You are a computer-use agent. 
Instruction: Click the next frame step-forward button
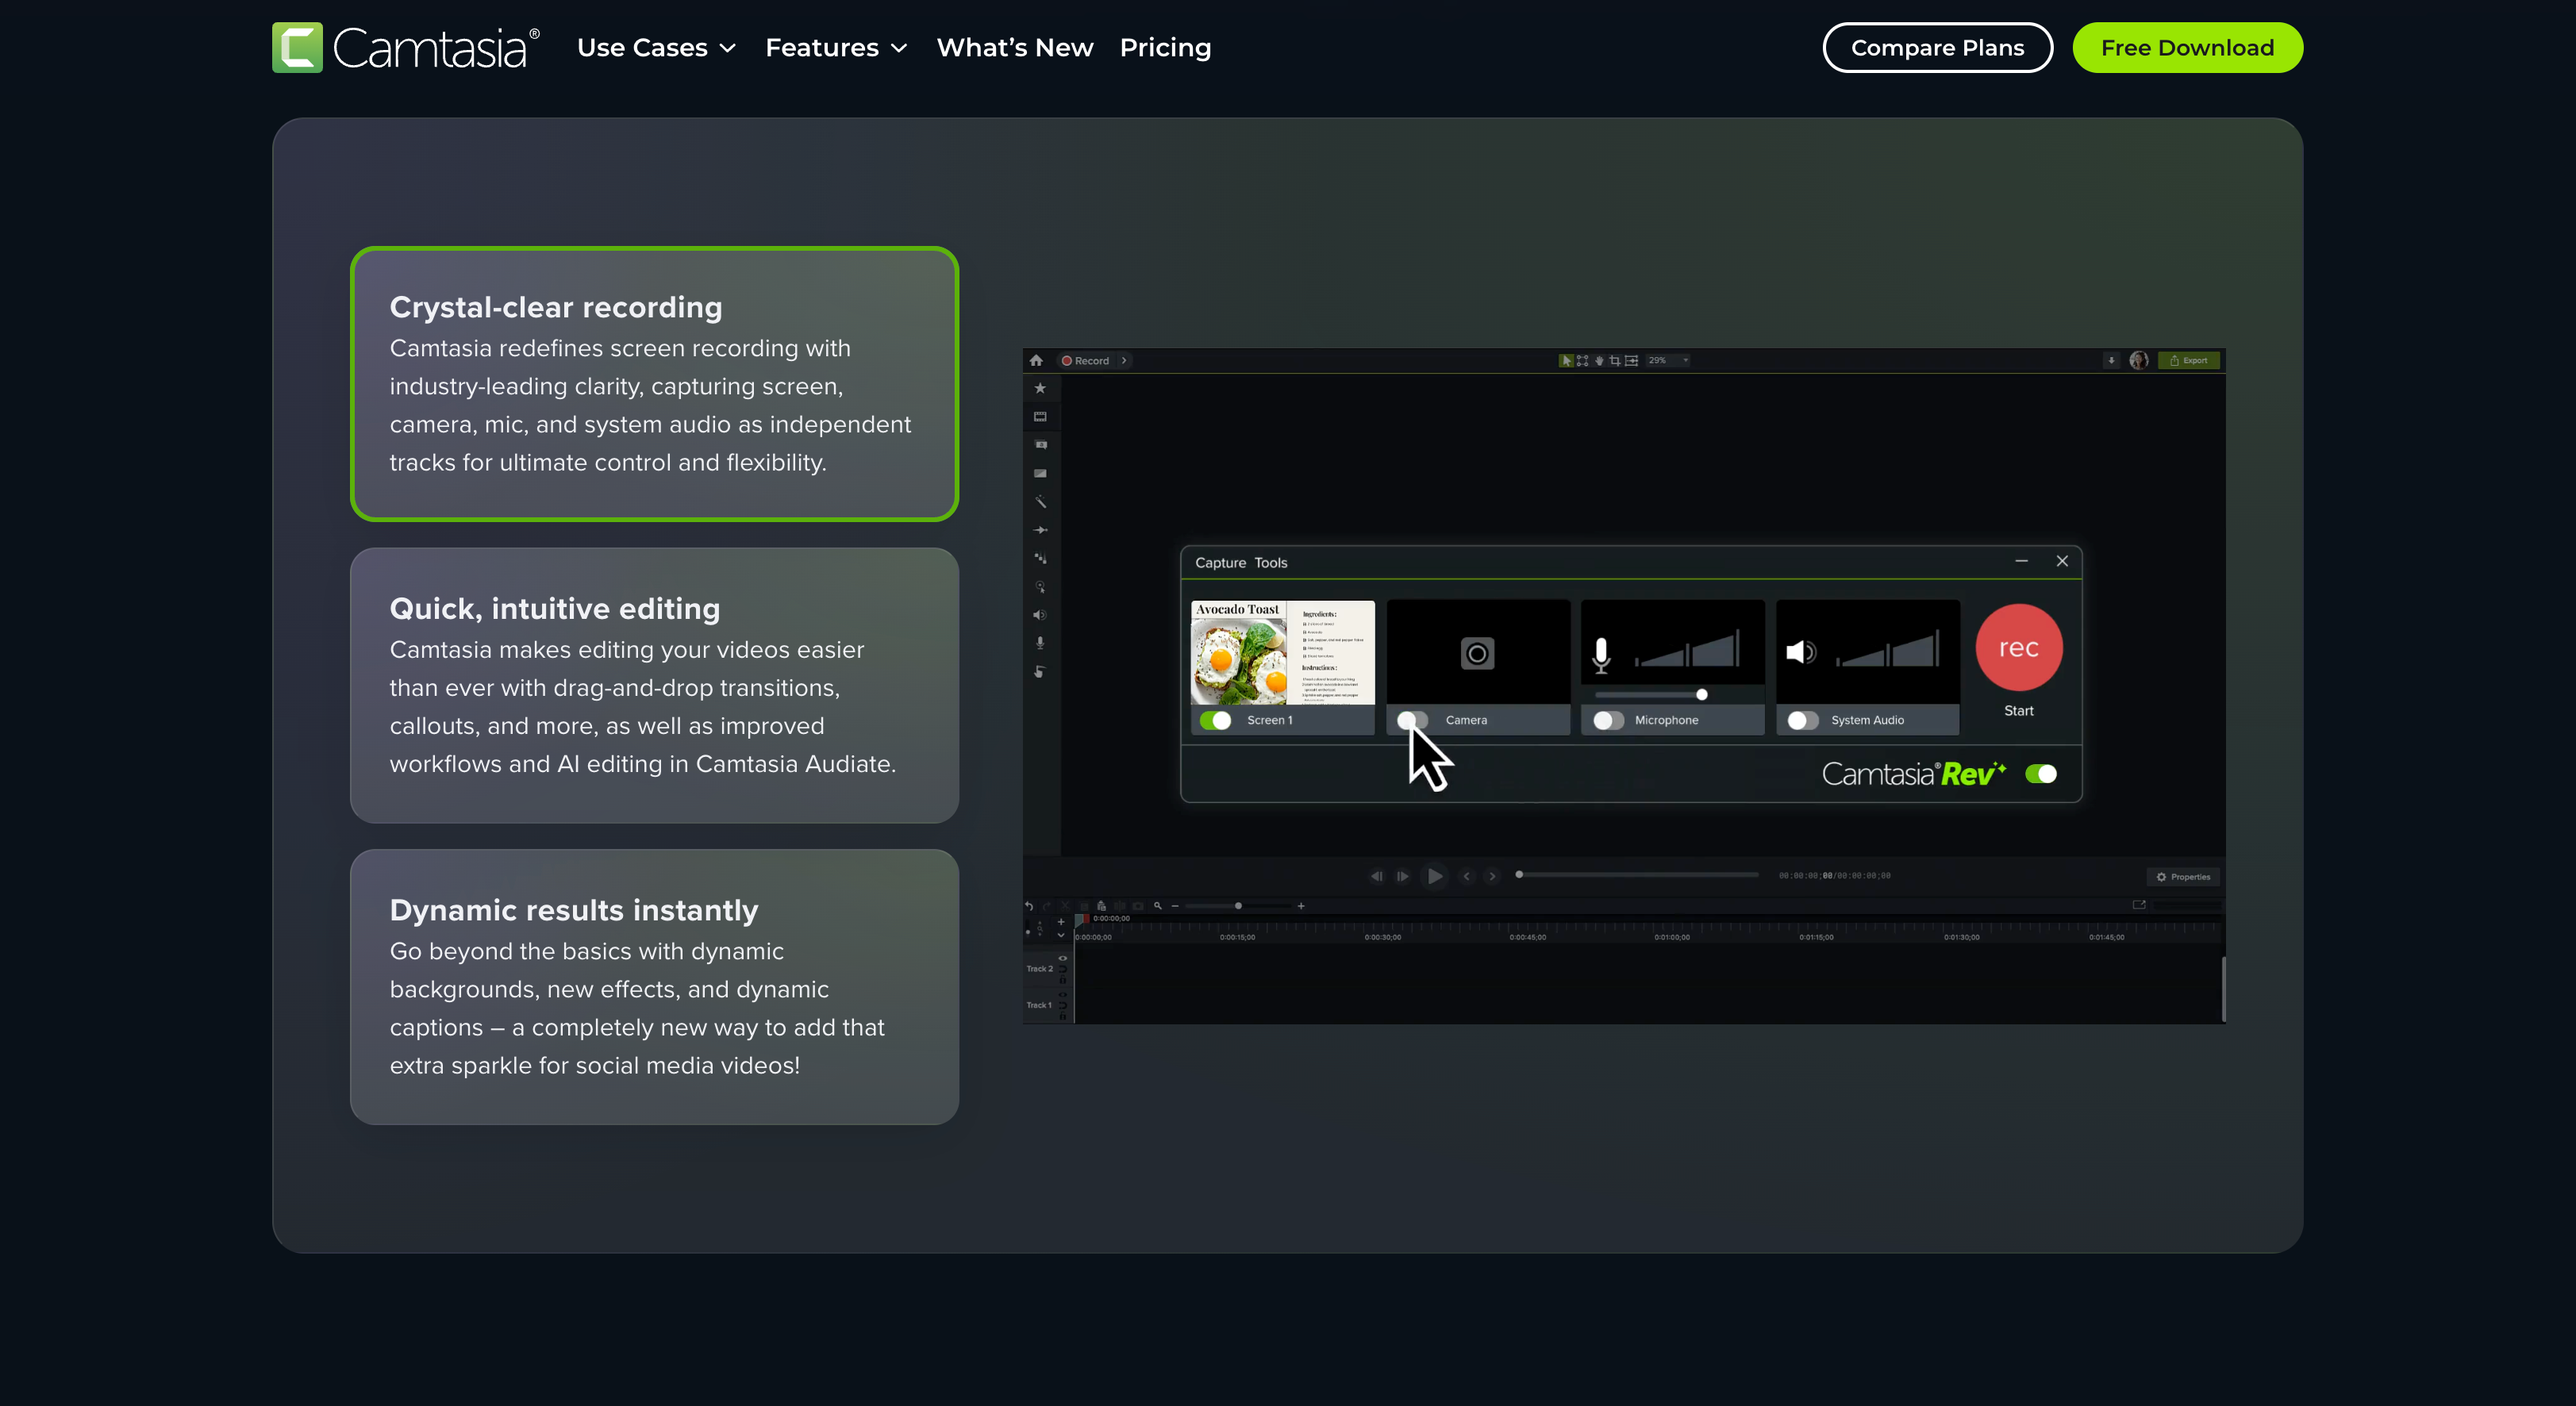[x=1402, y=876]
